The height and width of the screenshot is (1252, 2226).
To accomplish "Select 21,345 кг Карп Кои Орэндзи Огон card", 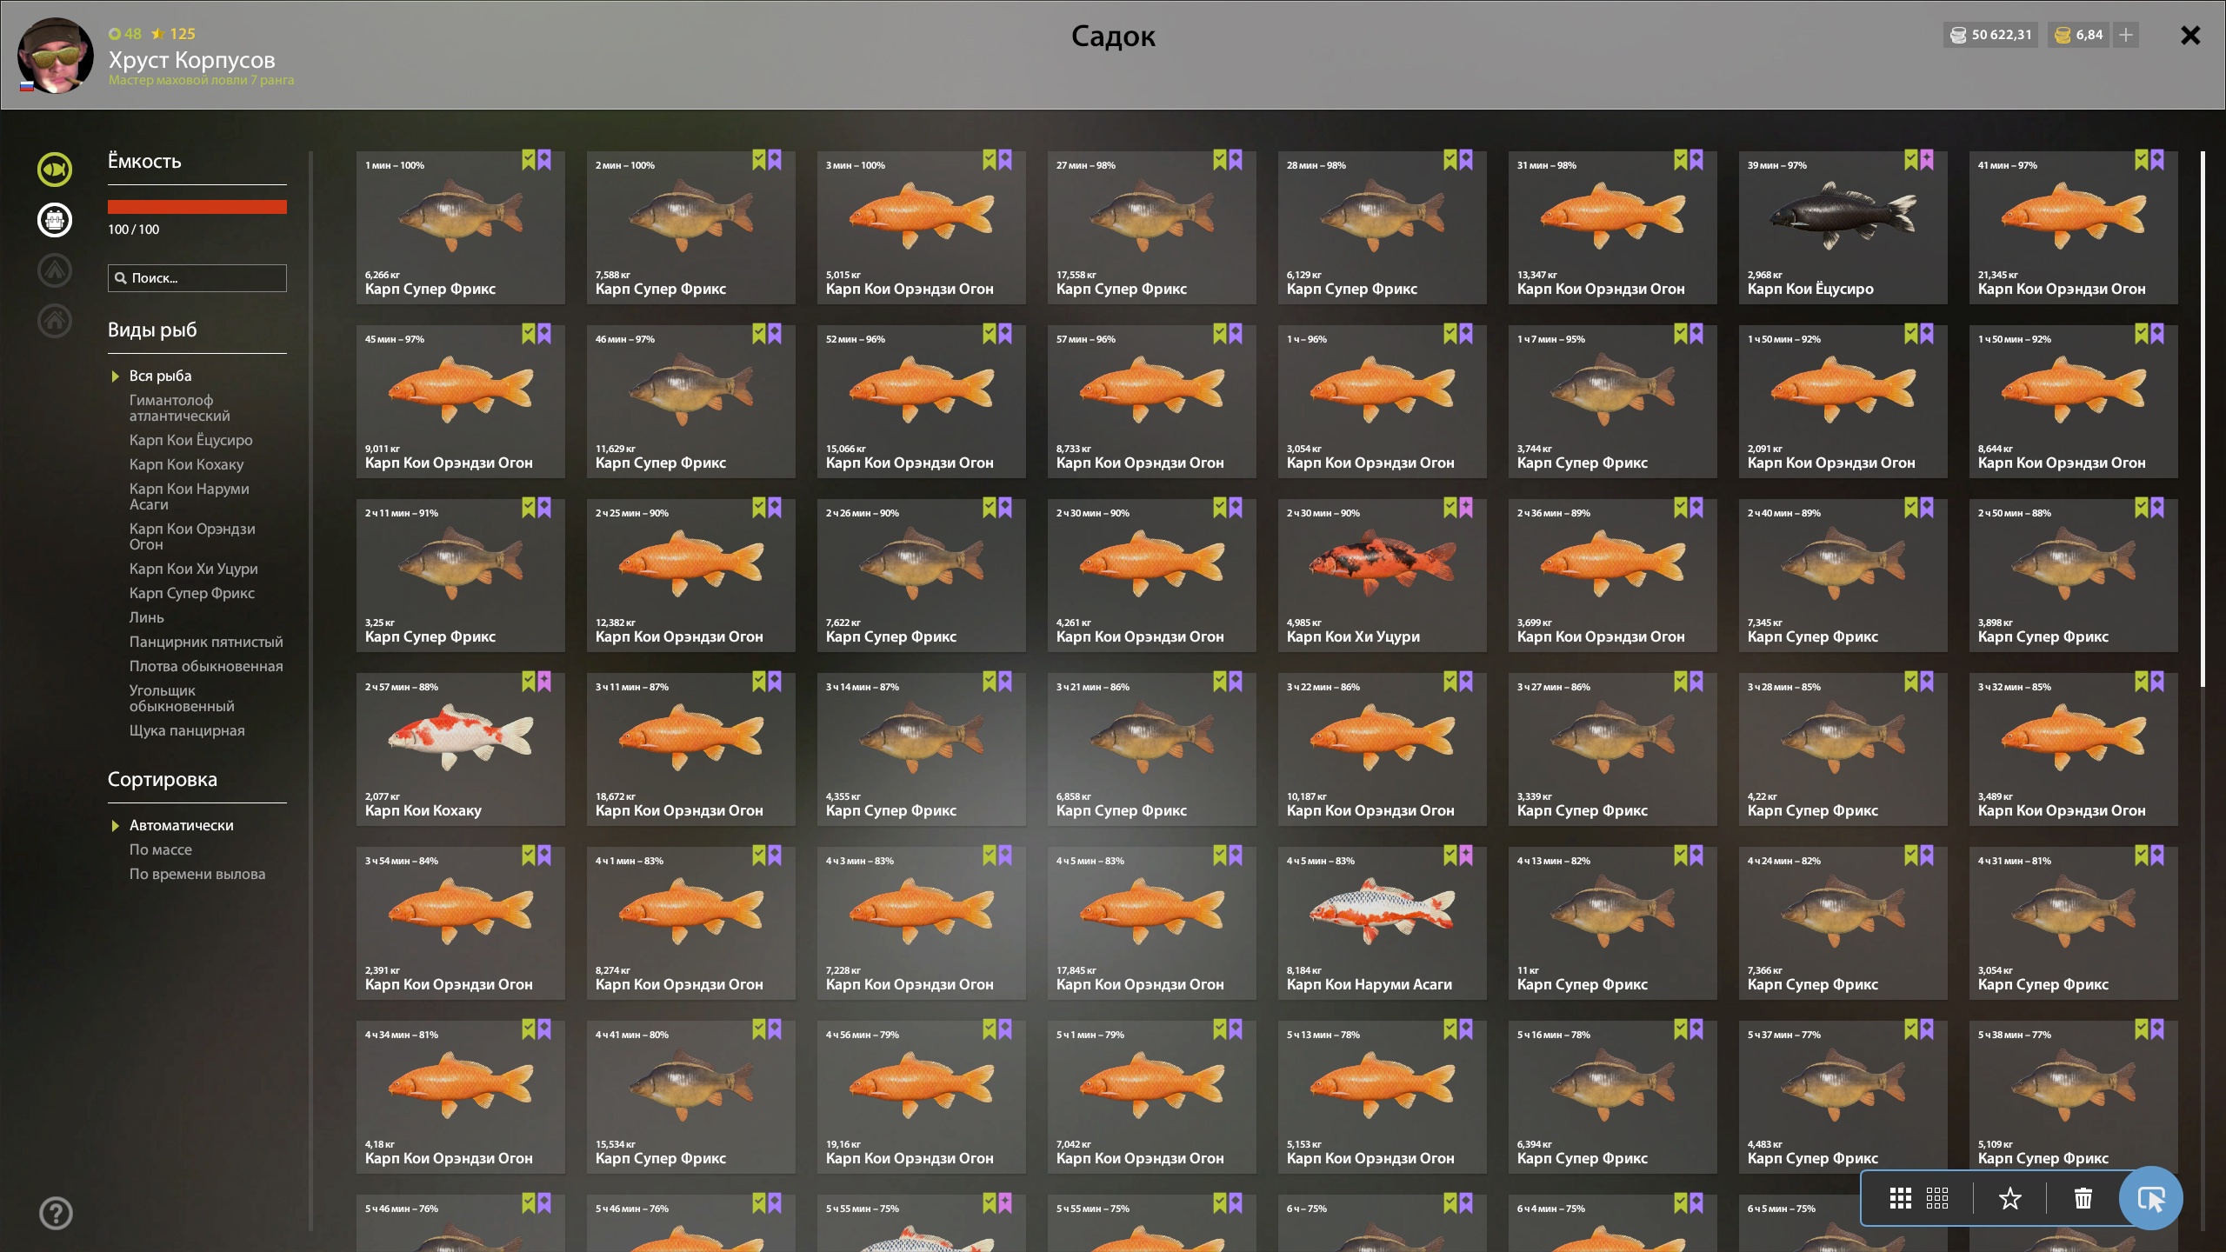I will tap(2074, 228).
